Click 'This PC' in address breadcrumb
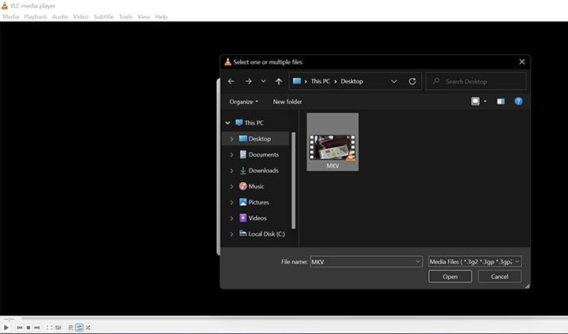This screenshot has height=334, width=568. 320,81
